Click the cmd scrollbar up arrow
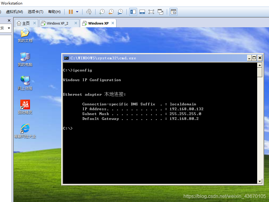269x202 pixels. (260, 65)
